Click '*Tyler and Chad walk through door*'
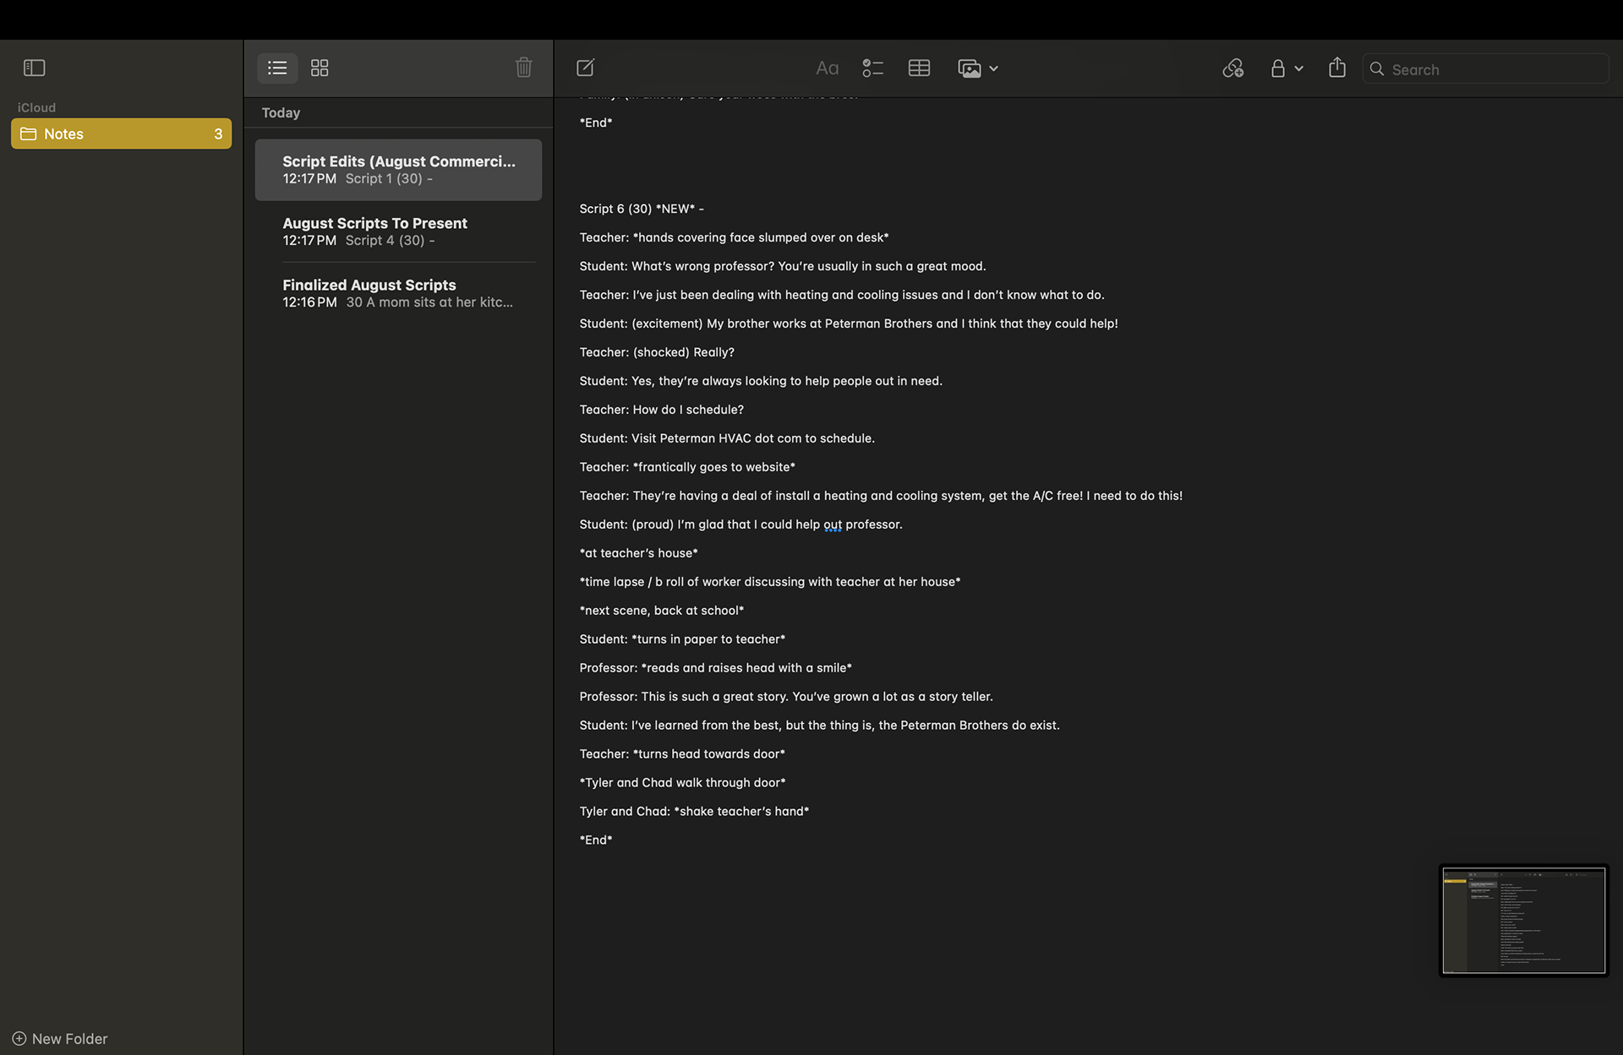The image size is (1623, 1055). coord(682,783)
